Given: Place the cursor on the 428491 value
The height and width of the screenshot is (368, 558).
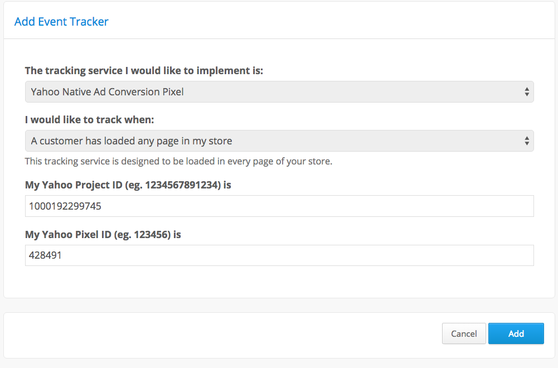Looking at the screenshot, I should pyautogui.click(x=45, y=255).
